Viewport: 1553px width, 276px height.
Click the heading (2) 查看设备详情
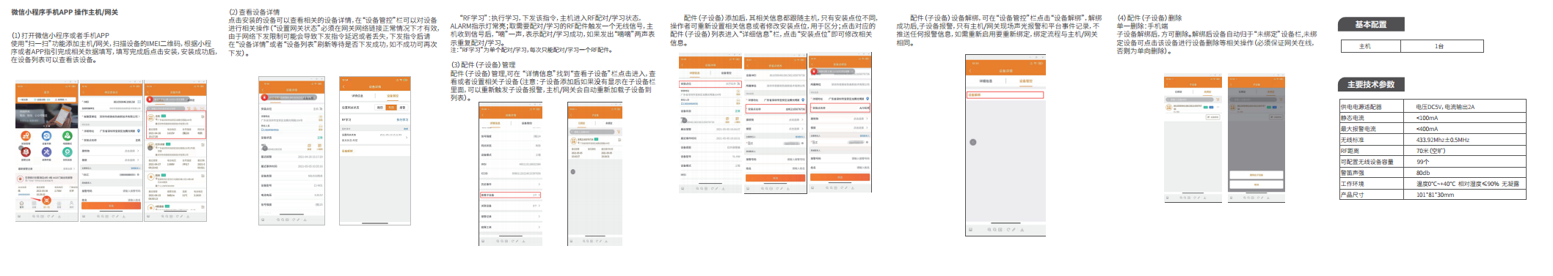pos(254,12)
